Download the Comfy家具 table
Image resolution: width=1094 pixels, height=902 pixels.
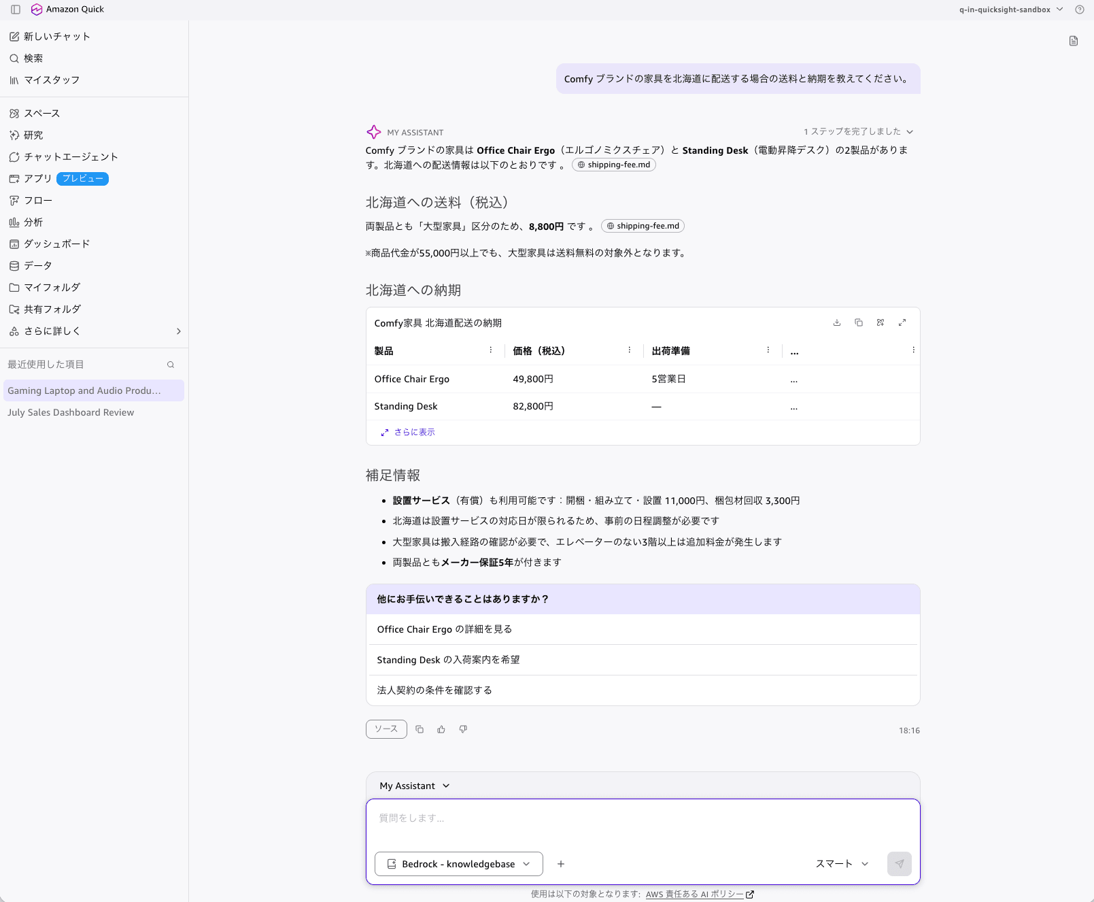click(837, 322)
